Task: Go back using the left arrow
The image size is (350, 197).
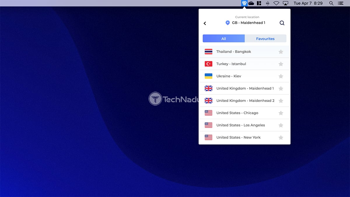Action: point(205,23)
